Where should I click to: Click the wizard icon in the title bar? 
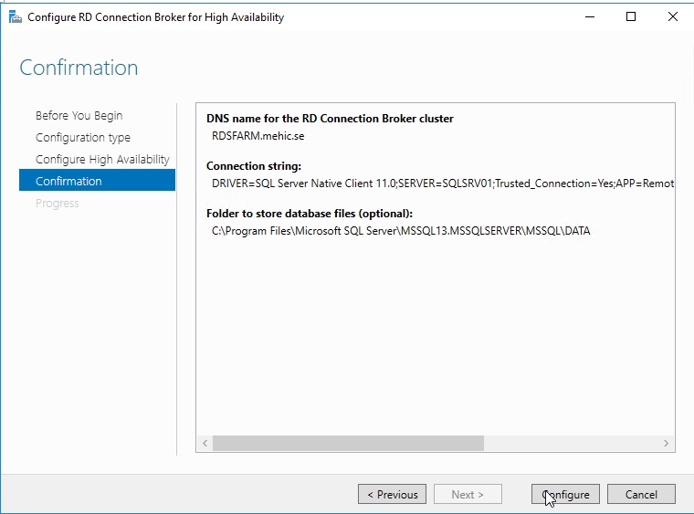pos(15,16)
